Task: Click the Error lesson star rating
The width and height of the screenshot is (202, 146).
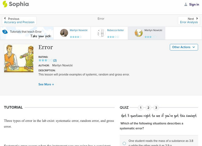Action: (46, 60)
